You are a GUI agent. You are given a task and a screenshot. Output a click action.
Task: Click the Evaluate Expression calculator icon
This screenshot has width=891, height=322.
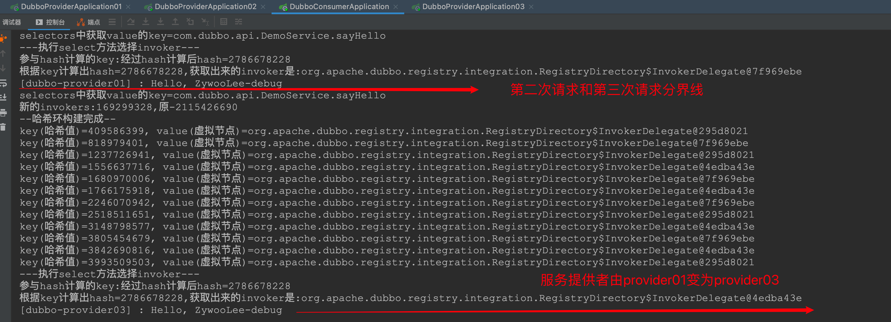pyautogui.click(x=224, y=22)
